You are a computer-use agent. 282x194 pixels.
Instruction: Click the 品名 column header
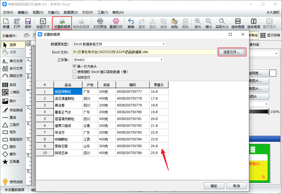tap(68, 85)
